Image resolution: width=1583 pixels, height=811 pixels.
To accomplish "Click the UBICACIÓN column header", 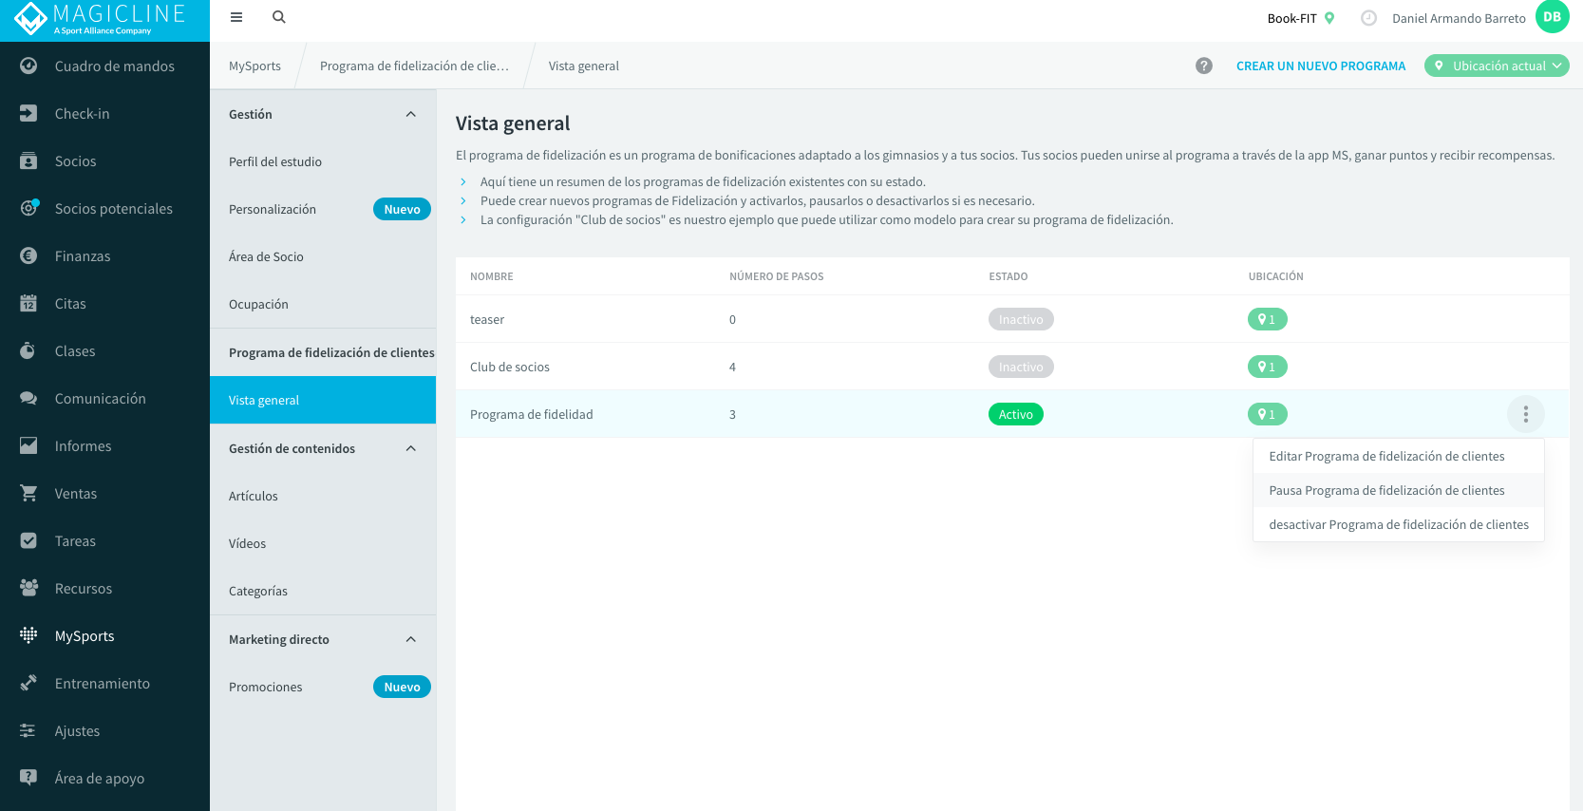I will (1276, 276).
